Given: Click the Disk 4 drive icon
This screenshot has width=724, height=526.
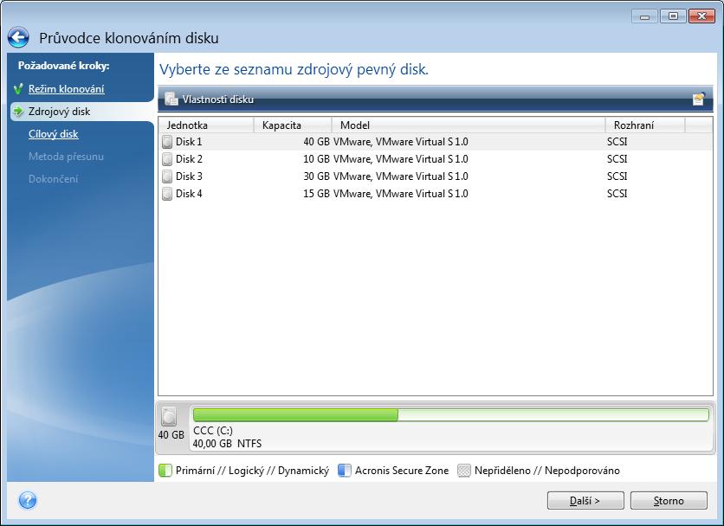Looking at the screenshot, I should click(x=167, y=194).
